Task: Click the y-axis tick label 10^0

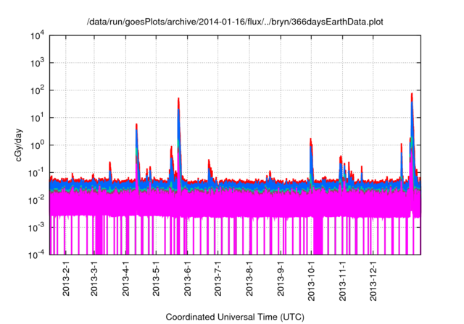Action: tap(39, 145)
